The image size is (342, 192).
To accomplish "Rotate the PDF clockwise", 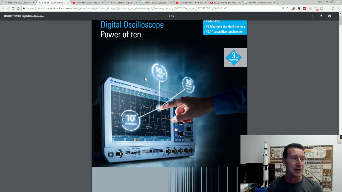I will (x=313, y=16).
